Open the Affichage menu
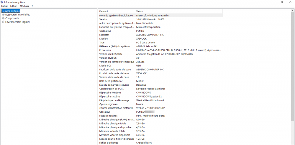The width and height of the screenshot is (295, 145). (x=24, y=6)
